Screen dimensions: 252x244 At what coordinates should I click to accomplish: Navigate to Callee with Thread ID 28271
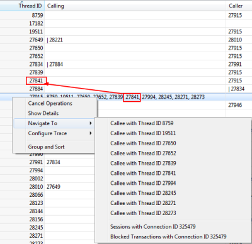[x=143, y=203]
